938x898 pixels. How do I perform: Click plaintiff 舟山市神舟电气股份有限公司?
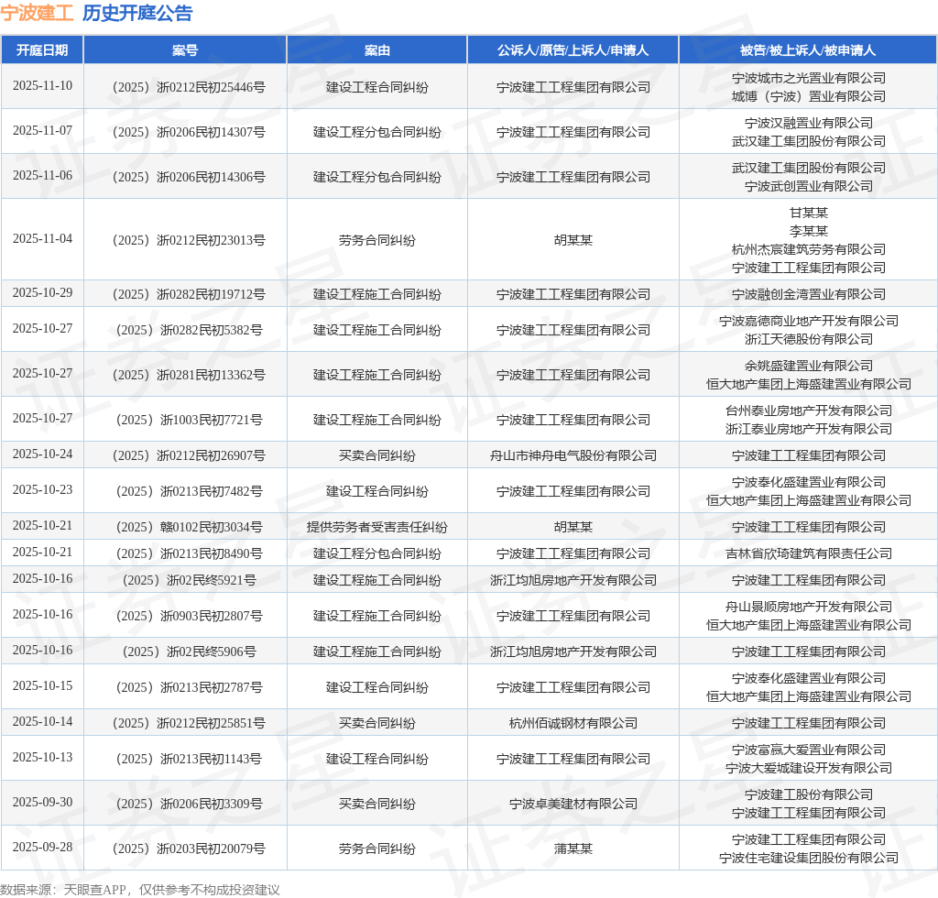[x=573, y=456]
